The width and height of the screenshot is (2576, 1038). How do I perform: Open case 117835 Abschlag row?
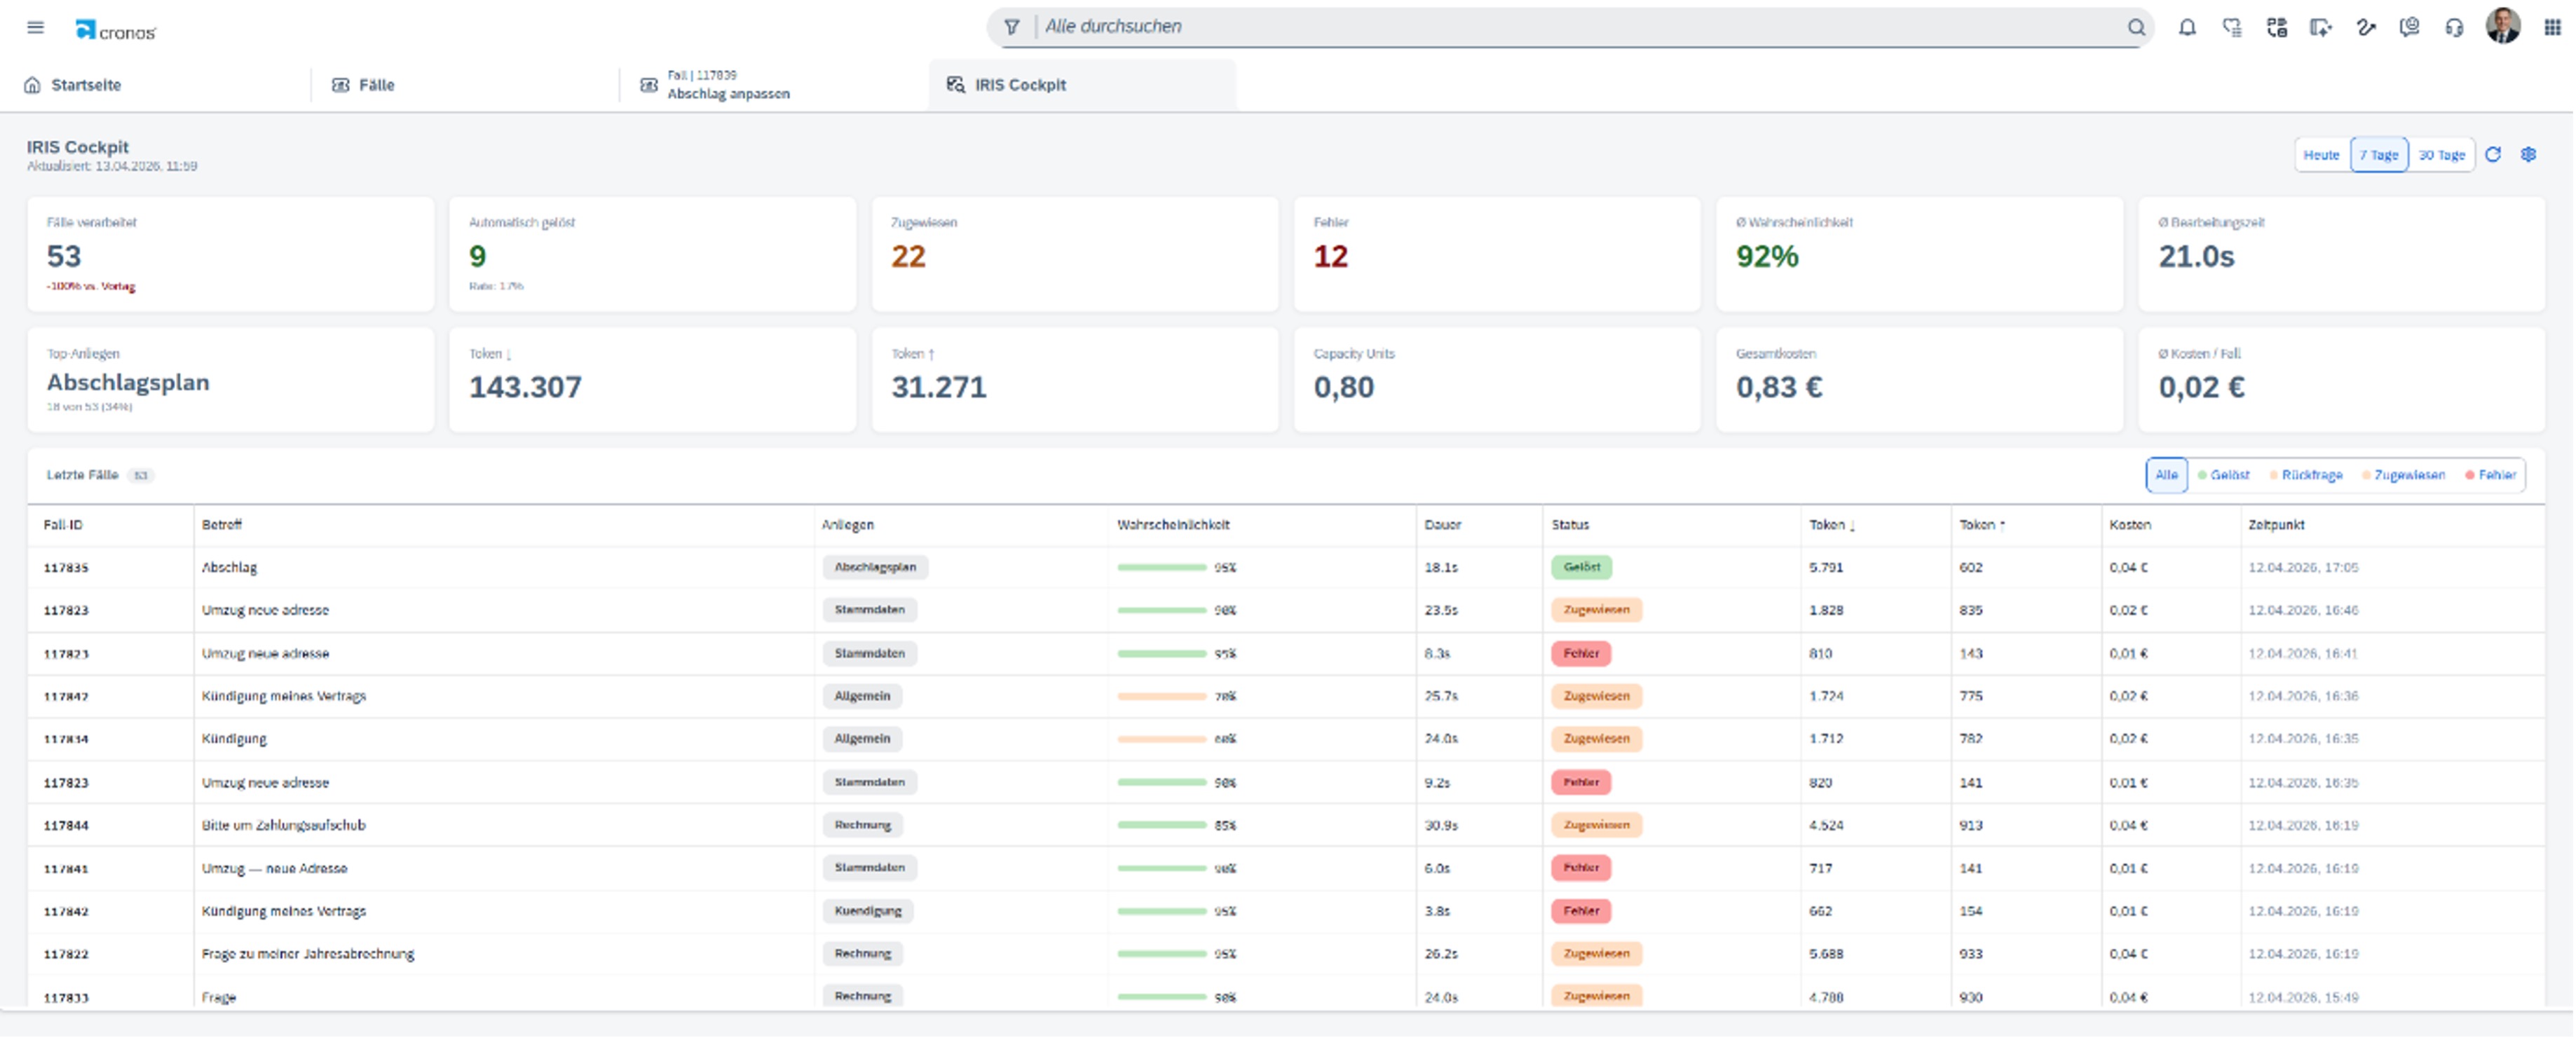(1285, 567)
